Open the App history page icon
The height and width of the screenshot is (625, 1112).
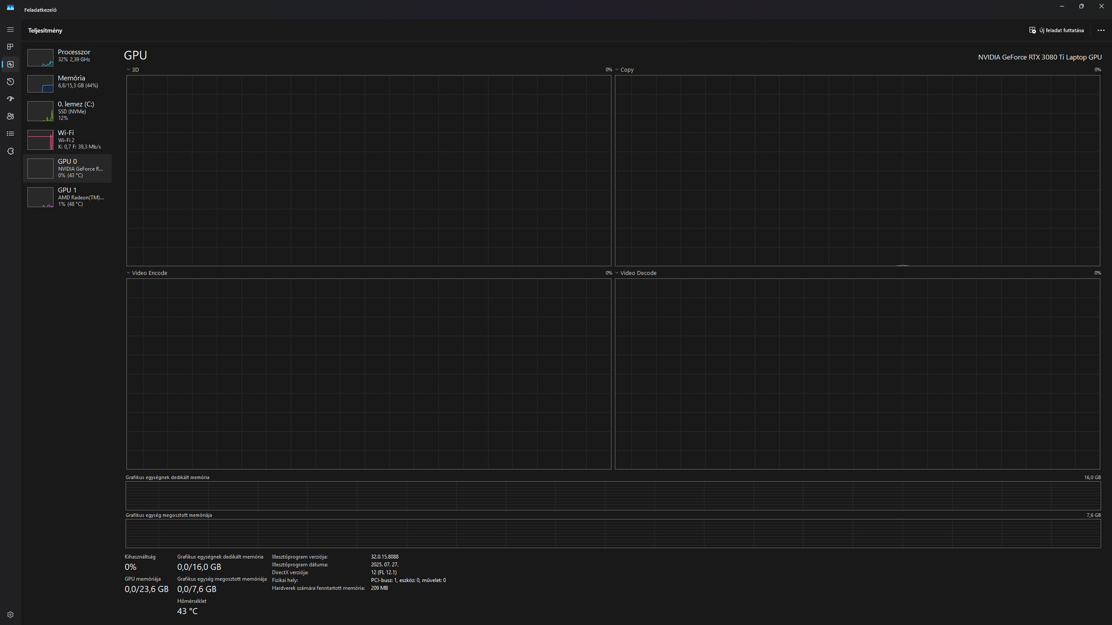click(x=10, y=82)
